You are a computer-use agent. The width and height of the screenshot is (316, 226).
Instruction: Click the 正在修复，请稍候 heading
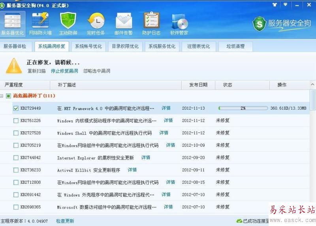click(x=53, y=62)
